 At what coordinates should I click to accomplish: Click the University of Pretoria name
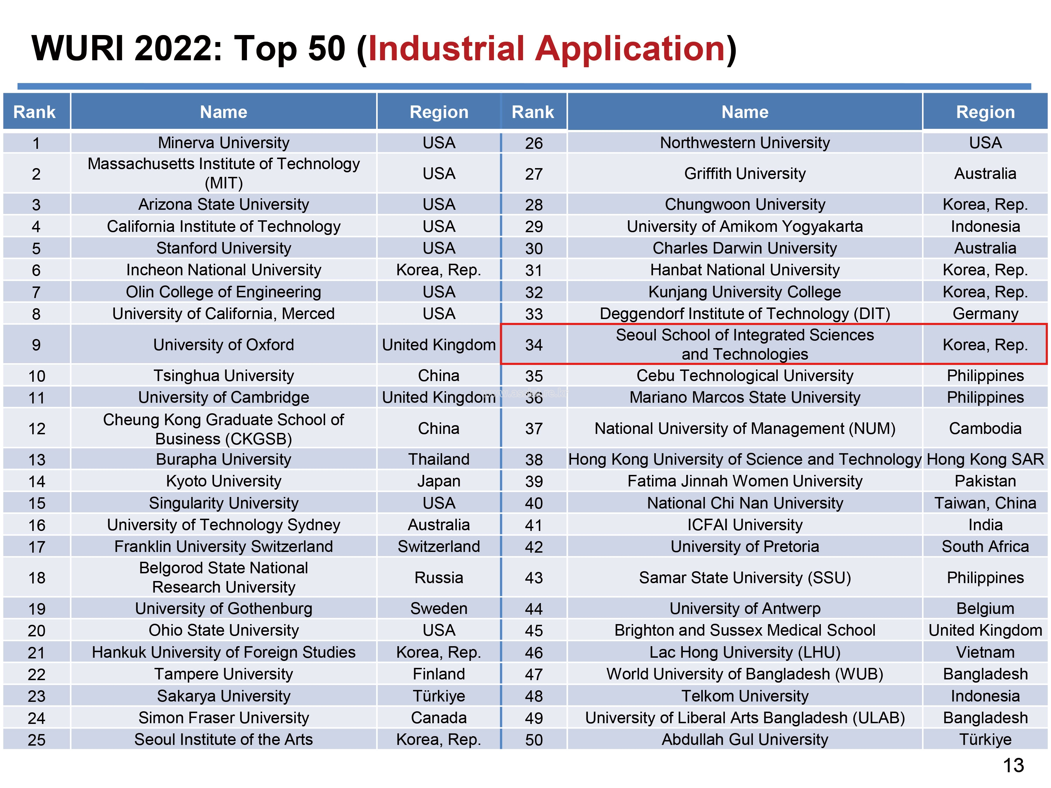click(x=744, y=547)
